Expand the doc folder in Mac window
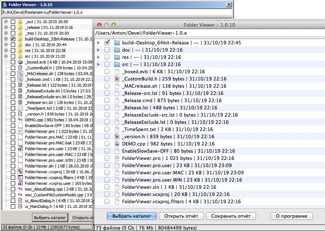Image resolution: width=325 pixels, height=231 pixels. point(99,50)
